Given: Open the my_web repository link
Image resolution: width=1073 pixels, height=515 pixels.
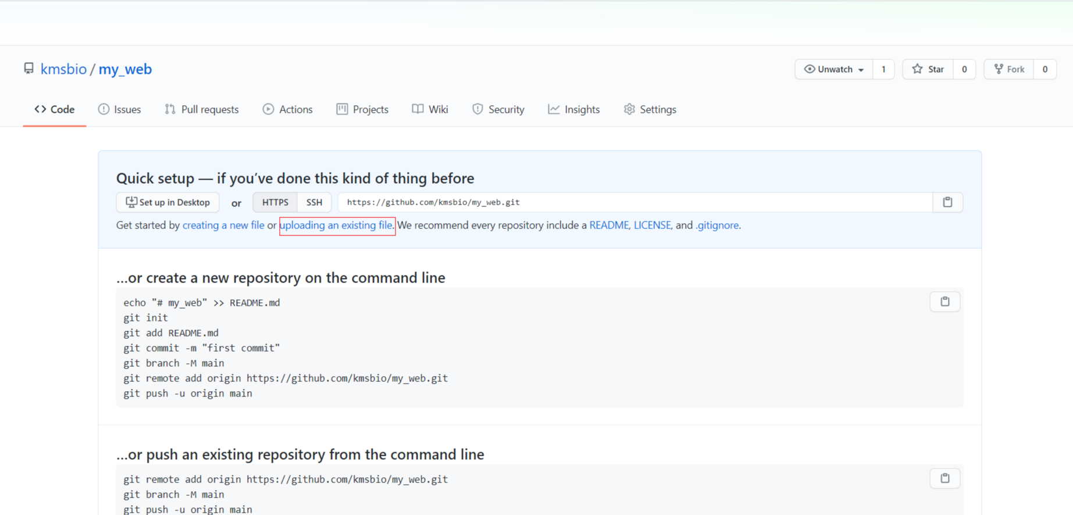Looking at the screenshot, I should (x=125, y=69).
